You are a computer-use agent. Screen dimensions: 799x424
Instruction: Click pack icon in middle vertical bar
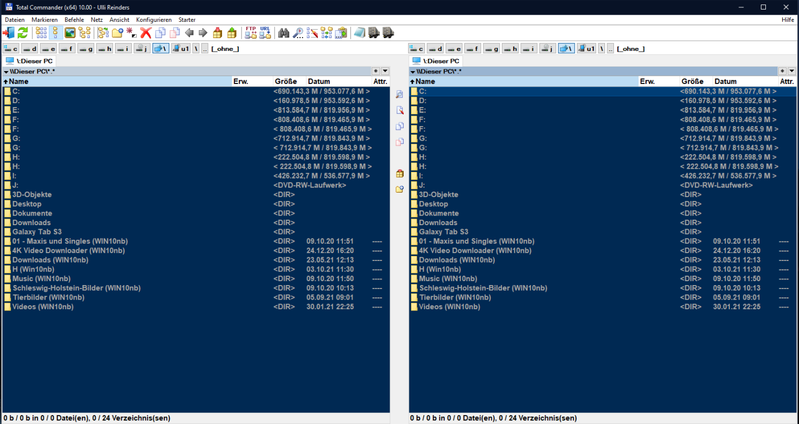(400, 174)
